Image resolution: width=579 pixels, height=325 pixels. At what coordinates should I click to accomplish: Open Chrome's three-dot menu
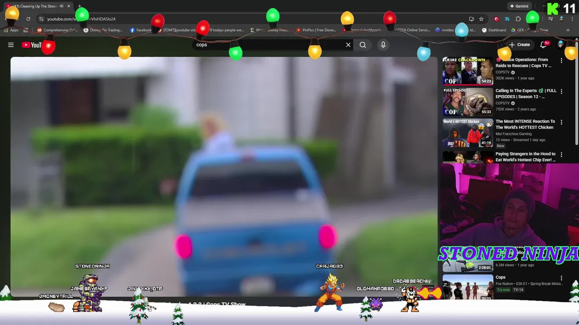coord(572,19)
